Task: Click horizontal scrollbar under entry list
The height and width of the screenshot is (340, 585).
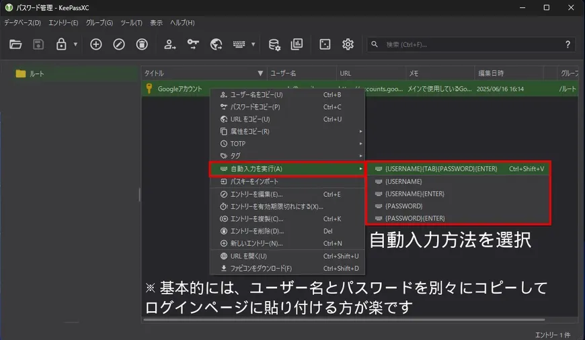Action: click(x=344, y=319)
